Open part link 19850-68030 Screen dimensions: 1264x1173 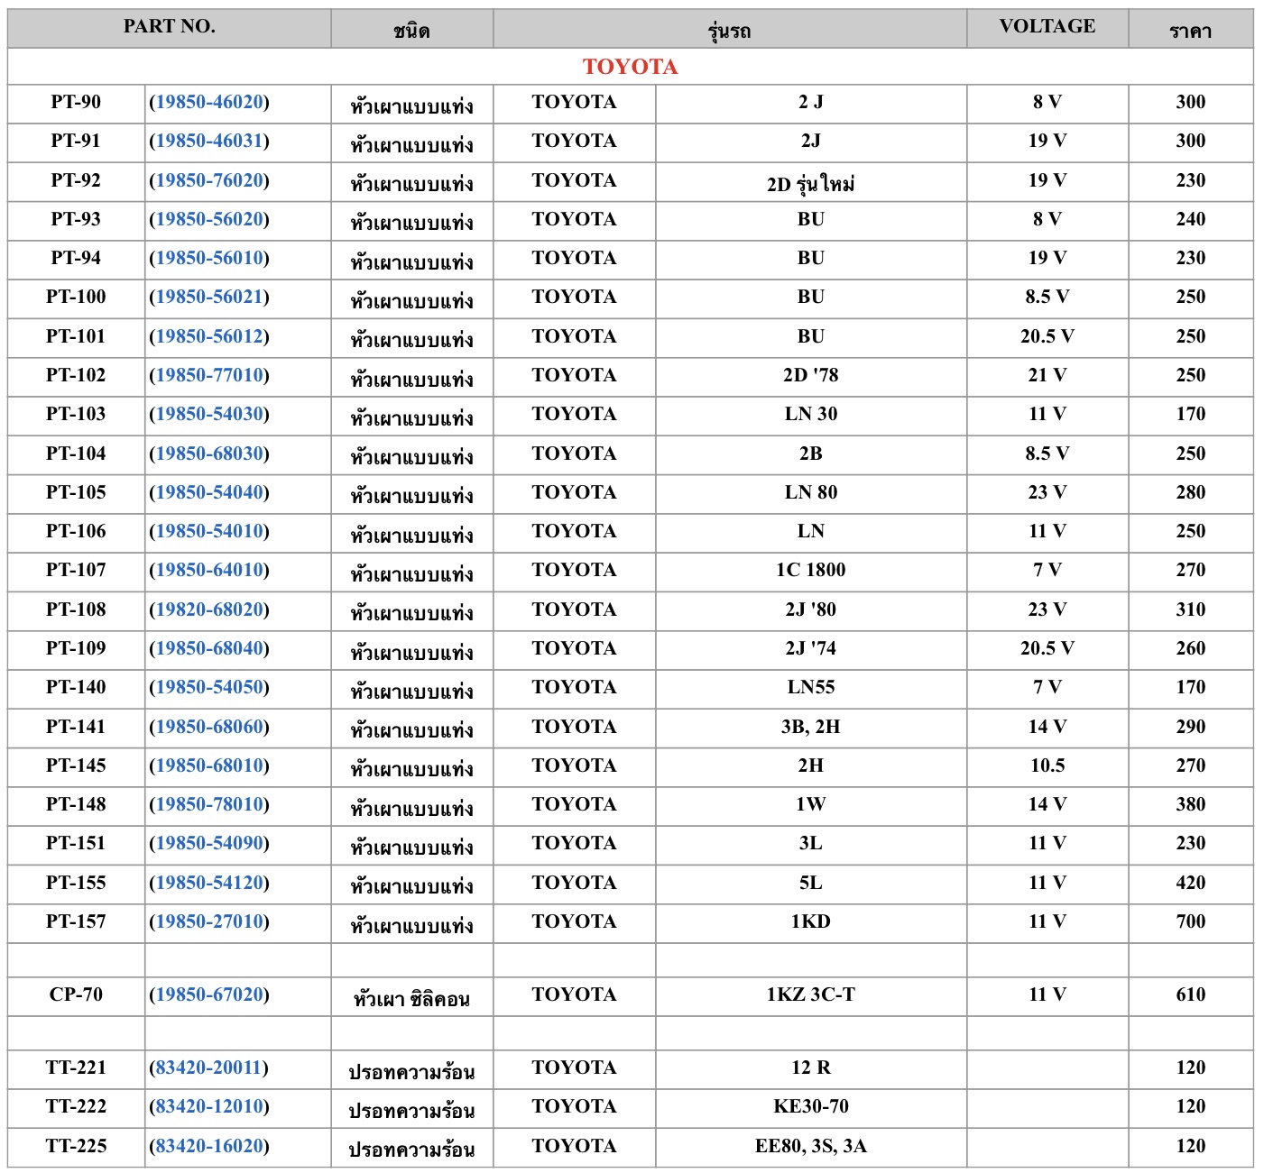(x=209, y=454)
